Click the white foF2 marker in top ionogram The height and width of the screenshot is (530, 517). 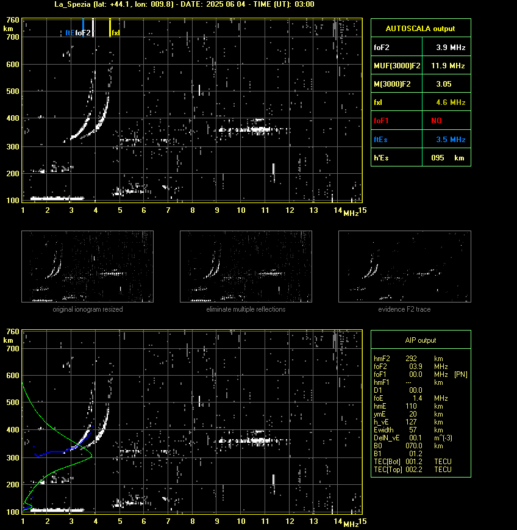pos(93,27)
